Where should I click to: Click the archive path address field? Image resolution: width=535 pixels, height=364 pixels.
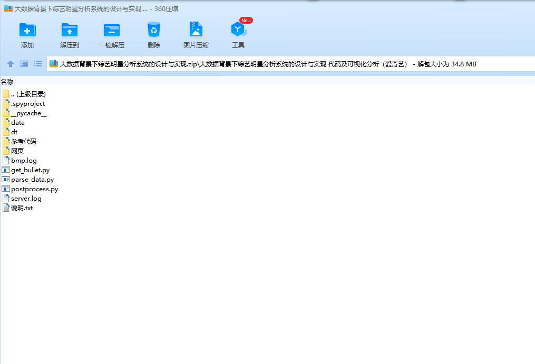tap(291, 64)
